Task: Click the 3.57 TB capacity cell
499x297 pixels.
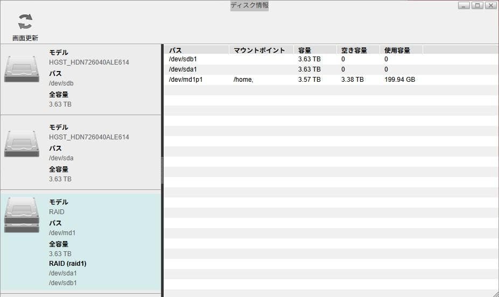Action: [310, 80]
